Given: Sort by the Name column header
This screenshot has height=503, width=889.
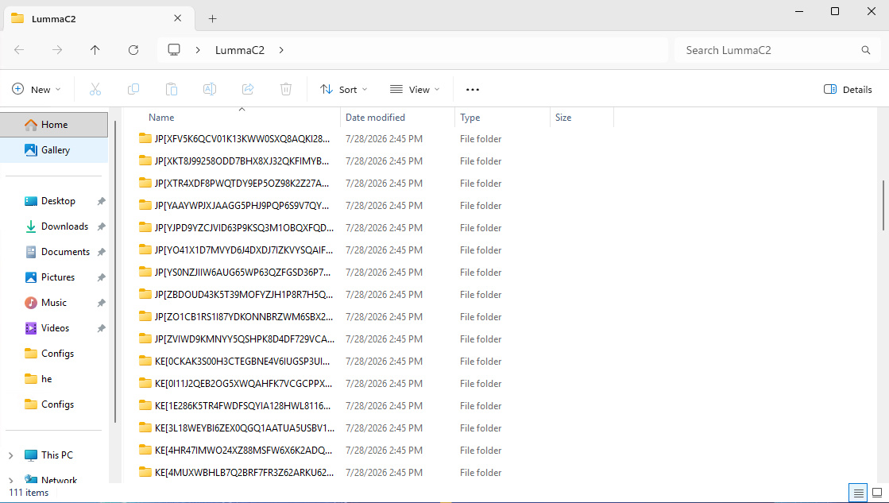Looking at the screenshot, I should tap(238, 118).
